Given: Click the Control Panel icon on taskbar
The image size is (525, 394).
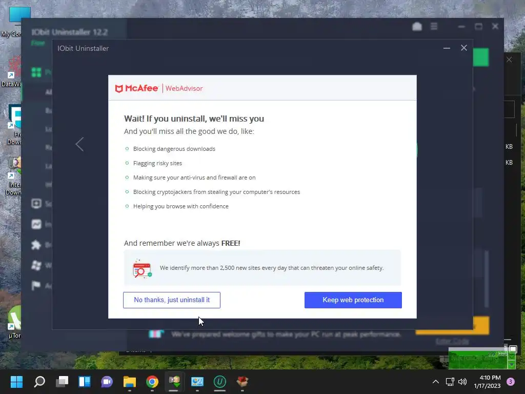Looking at the screenshot, I should 197,382.
